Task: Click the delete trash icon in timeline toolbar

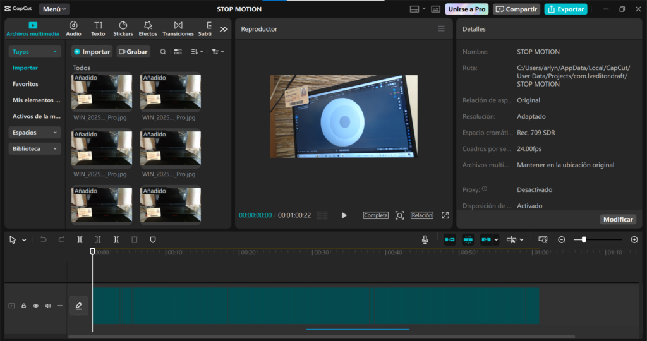Action: (134, 240)
